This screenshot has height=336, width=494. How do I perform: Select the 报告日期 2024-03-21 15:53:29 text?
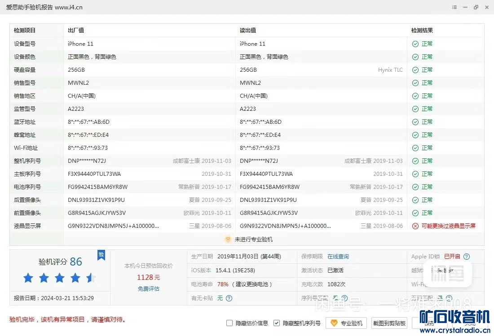coord(54,298)
